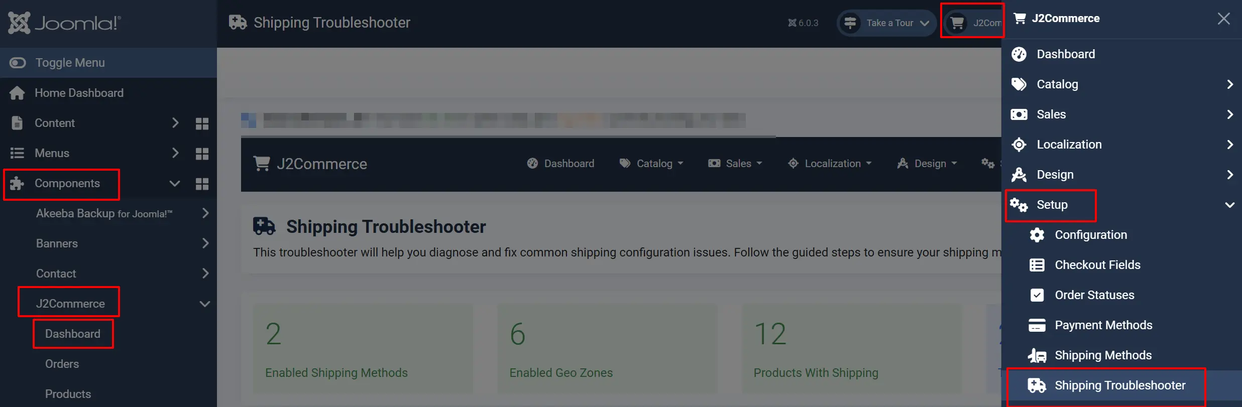Expand the Content submenu chevron

(x=175, y=123)
